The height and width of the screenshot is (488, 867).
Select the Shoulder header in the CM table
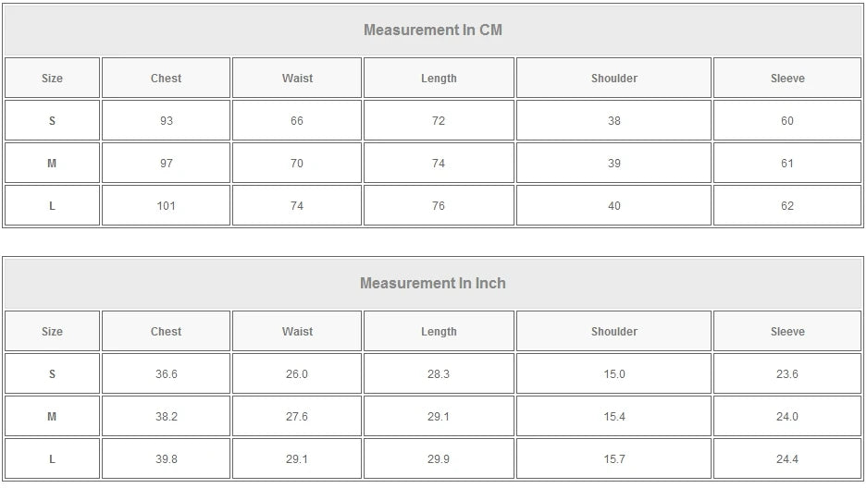point(614,79)
